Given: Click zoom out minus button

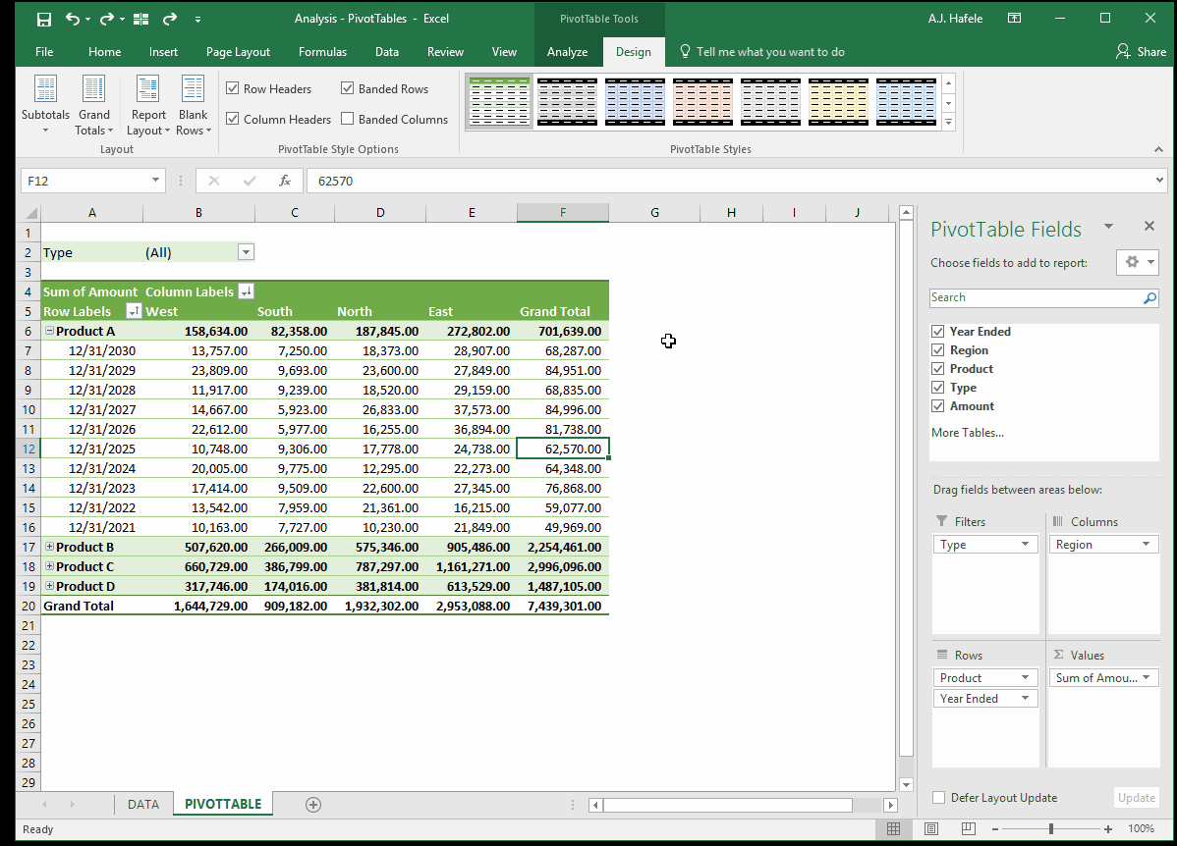Looking at the screenshot, I should click(995, 828).
